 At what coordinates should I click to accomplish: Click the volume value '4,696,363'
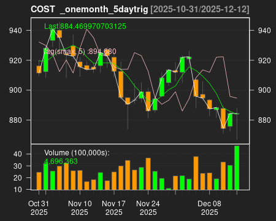click(x=61, y=161)
